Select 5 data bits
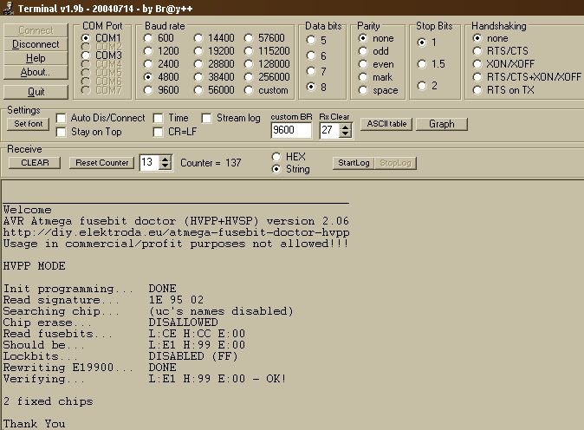The width and height of the screenshot is (584, 430). click(311, 40)
